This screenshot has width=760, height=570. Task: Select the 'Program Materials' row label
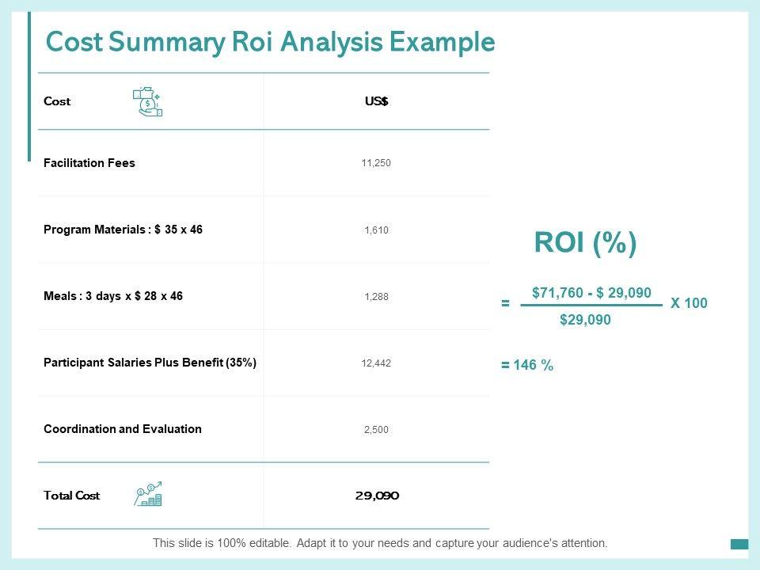[123, 230]
